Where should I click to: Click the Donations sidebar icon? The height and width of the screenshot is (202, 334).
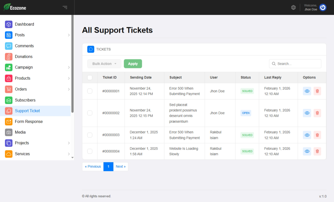(x=9, y=57)
